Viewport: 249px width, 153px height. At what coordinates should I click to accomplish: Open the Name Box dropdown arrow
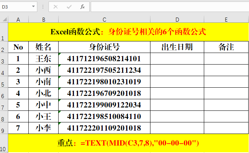point(33,6)
